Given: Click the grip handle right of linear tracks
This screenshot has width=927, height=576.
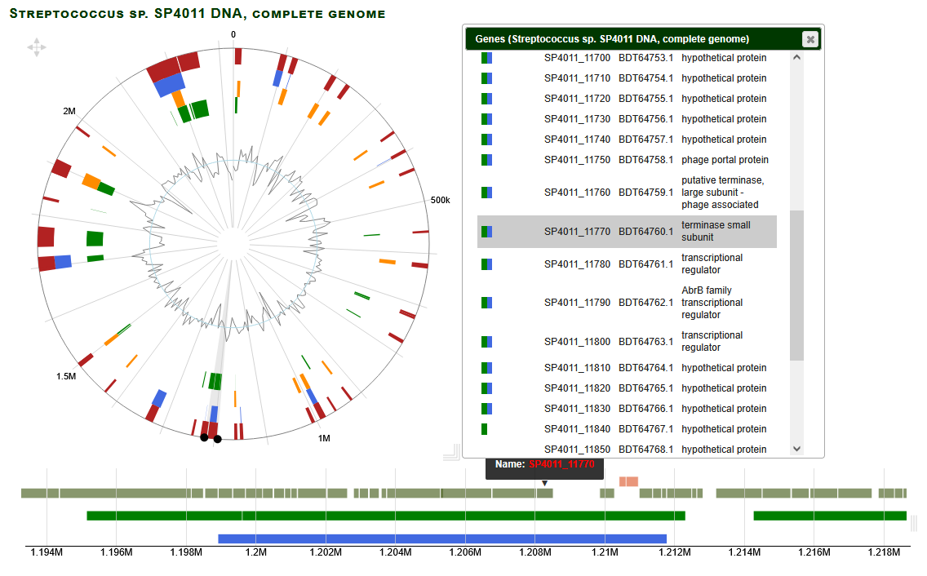Looking at the screenshot, I should 914,523.
